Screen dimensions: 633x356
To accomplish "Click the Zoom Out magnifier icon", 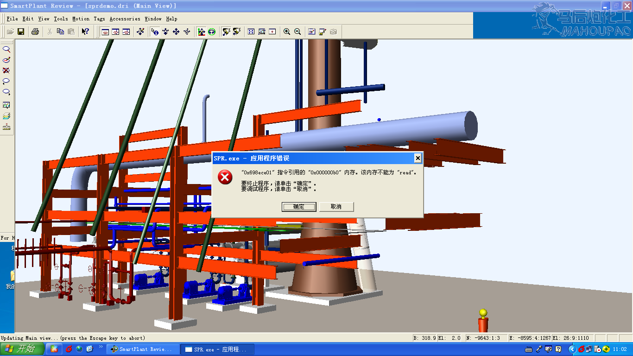I will click(298, 32).
